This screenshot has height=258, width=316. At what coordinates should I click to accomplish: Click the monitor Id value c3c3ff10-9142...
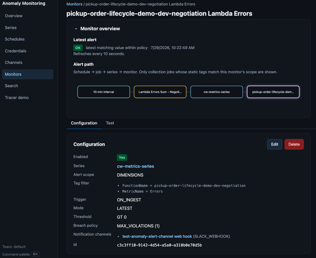pyautogui.click(x=160, y=245)
